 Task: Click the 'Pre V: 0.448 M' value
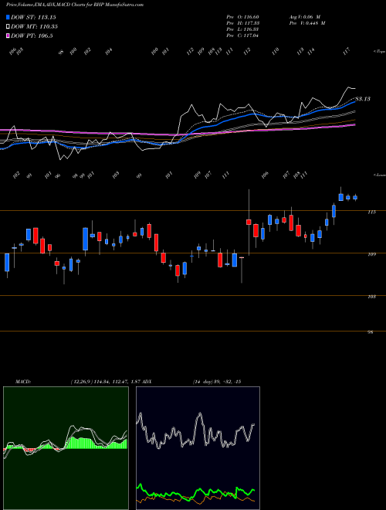pos(307,23)
